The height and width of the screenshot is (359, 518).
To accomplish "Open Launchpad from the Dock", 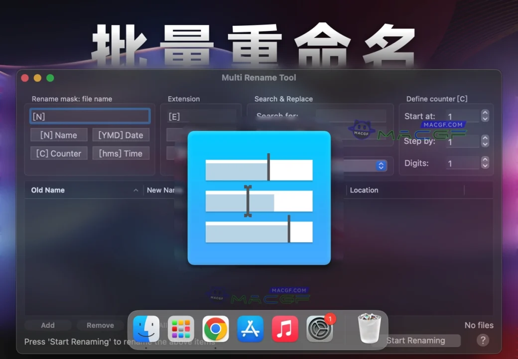I will click(181, 328).
